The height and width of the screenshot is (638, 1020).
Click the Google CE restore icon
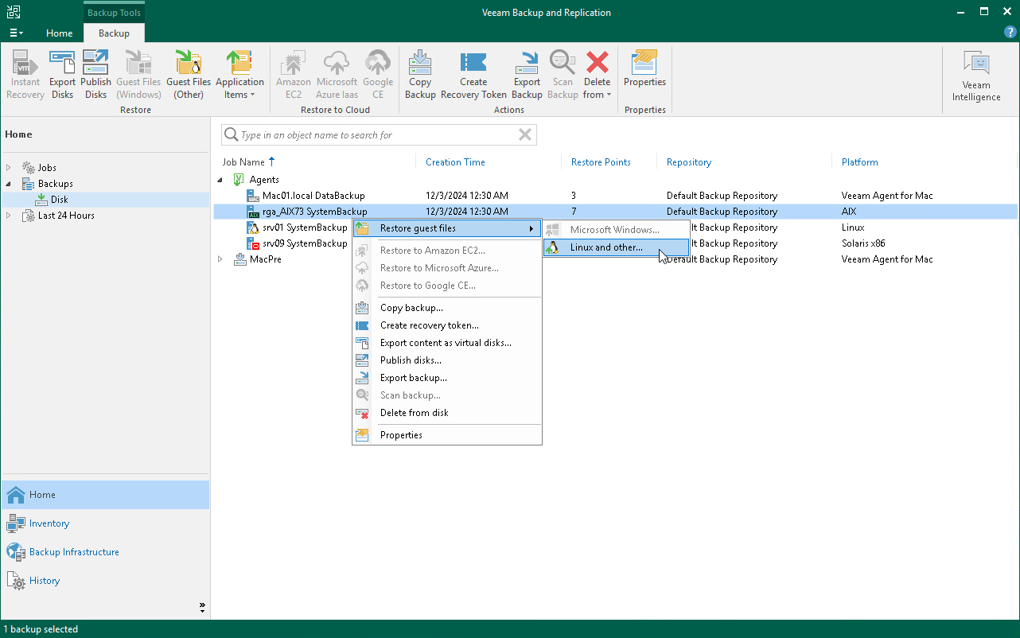click(x=378, y=75)
